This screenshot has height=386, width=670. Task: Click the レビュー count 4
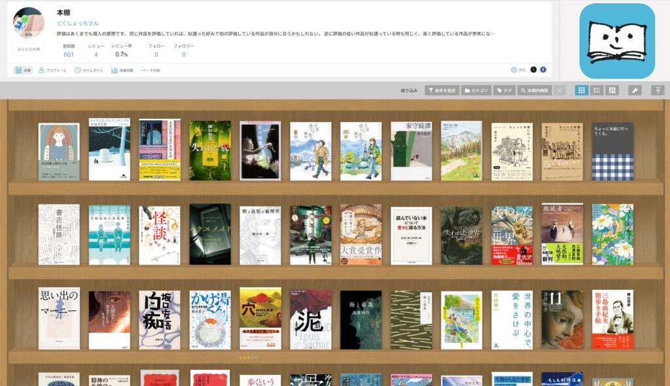pos(96,55)
